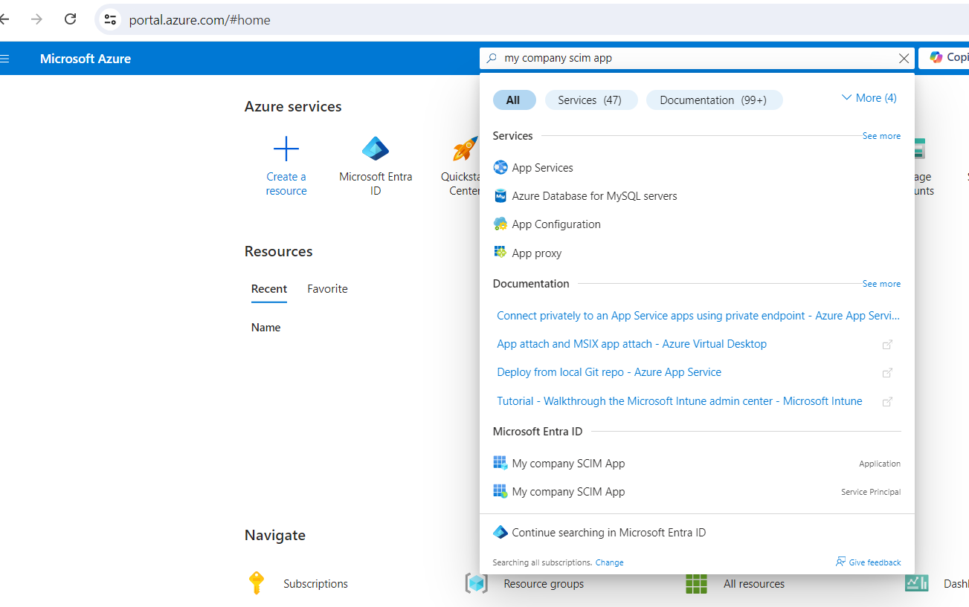This screenshot has height=607, width=969.
Task: Open the Quickstart Center rocket icon
Action: point(466,149)
